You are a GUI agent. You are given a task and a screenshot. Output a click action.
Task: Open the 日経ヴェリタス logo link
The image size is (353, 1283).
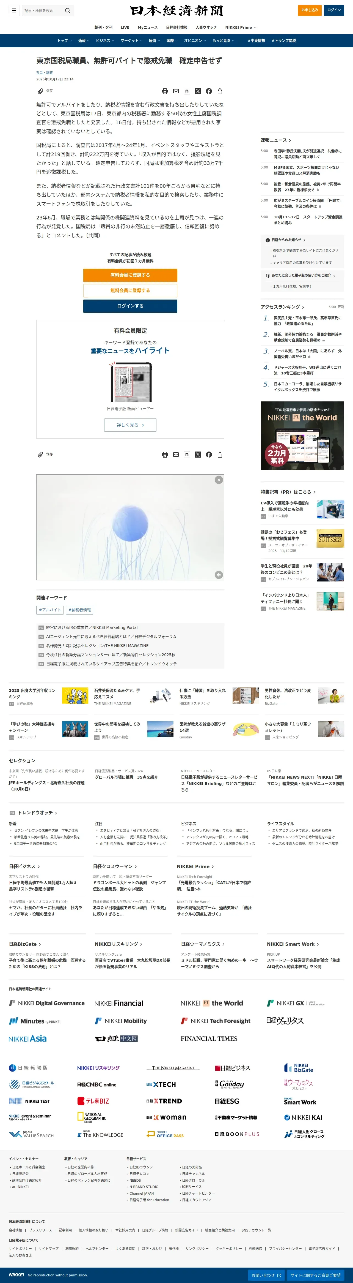[285, 1021]
